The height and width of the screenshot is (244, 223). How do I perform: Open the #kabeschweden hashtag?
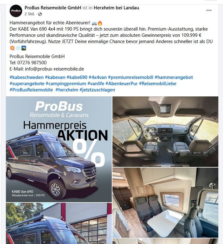[27, 77]
